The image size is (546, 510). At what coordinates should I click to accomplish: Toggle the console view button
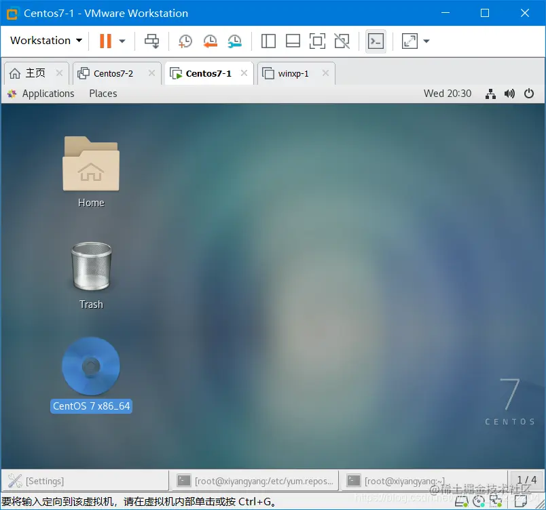pyautogui.click(x=376, y=41)
